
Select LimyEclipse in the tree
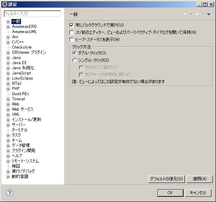click(22, 78)
